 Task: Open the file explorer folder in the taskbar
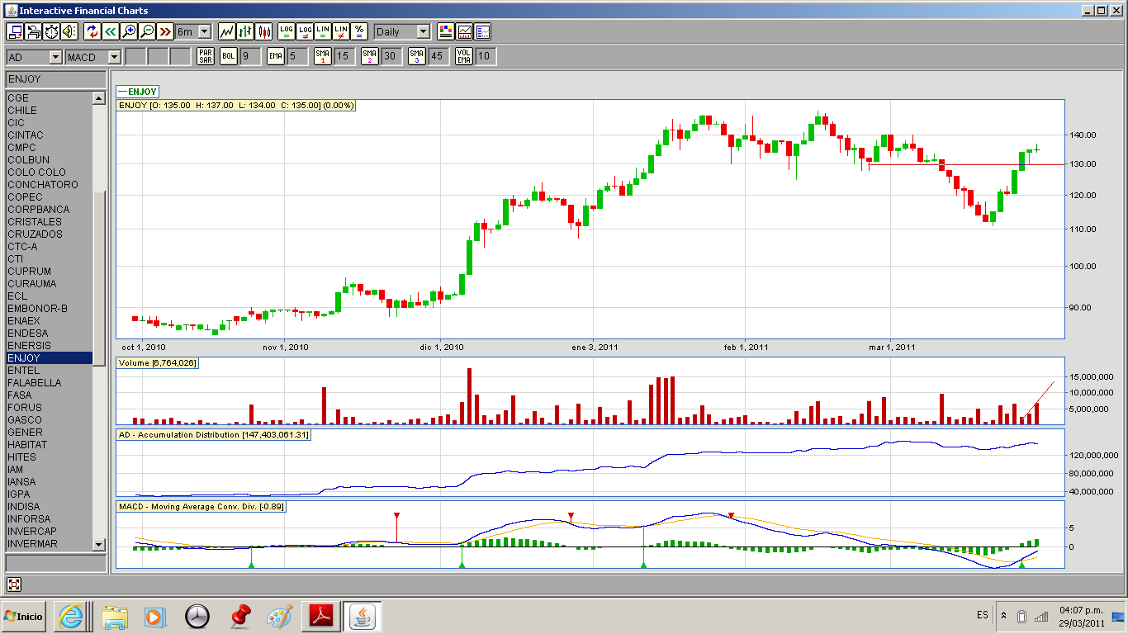click(115, 616)
